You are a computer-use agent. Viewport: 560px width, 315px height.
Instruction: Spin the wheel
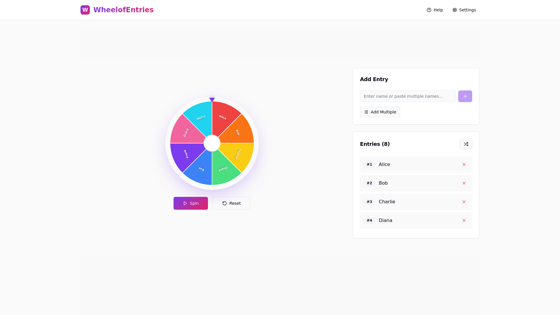point(191,203)
